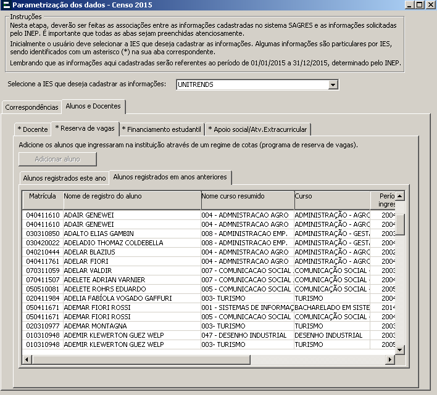The image size is (437, 395).
Task: Maximize the Parametrização dos dados window
Action: pyautogui.click(x=420, y=5)
